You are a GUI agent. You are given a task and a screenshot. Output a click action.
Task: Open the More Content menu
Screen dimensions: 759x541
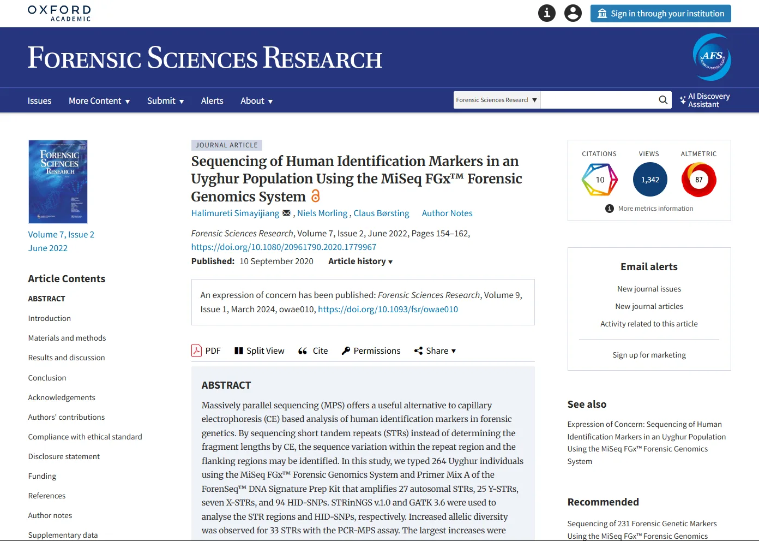(x=99, y=101)
